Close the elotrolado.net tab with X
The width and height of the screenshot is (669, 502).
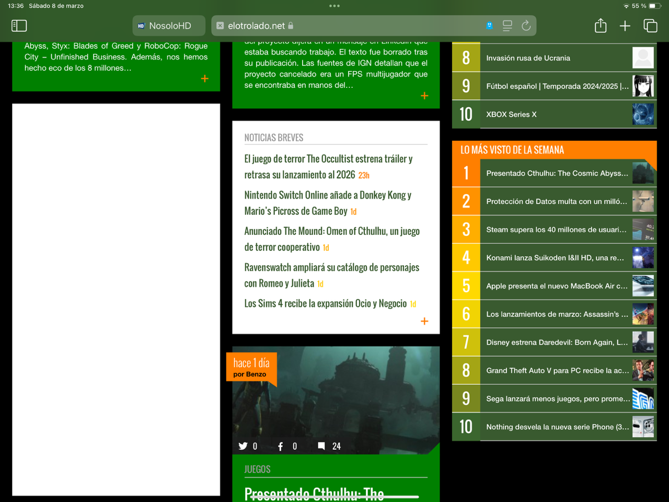220,26
